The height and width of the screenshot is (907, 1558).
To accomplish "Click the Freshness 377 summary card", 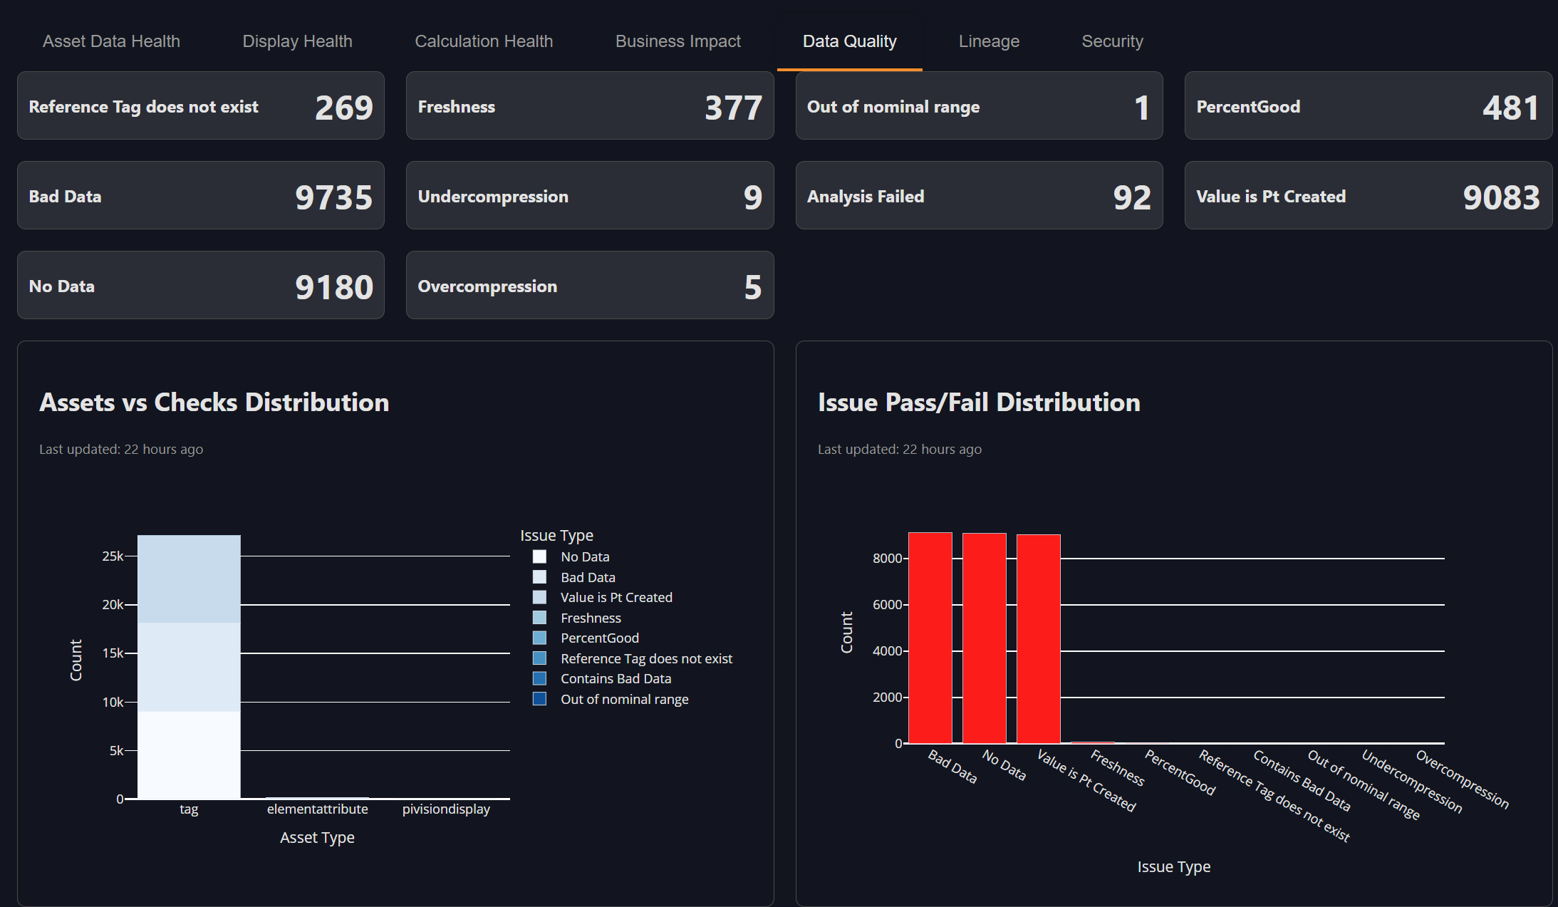I will click(589, 105).
